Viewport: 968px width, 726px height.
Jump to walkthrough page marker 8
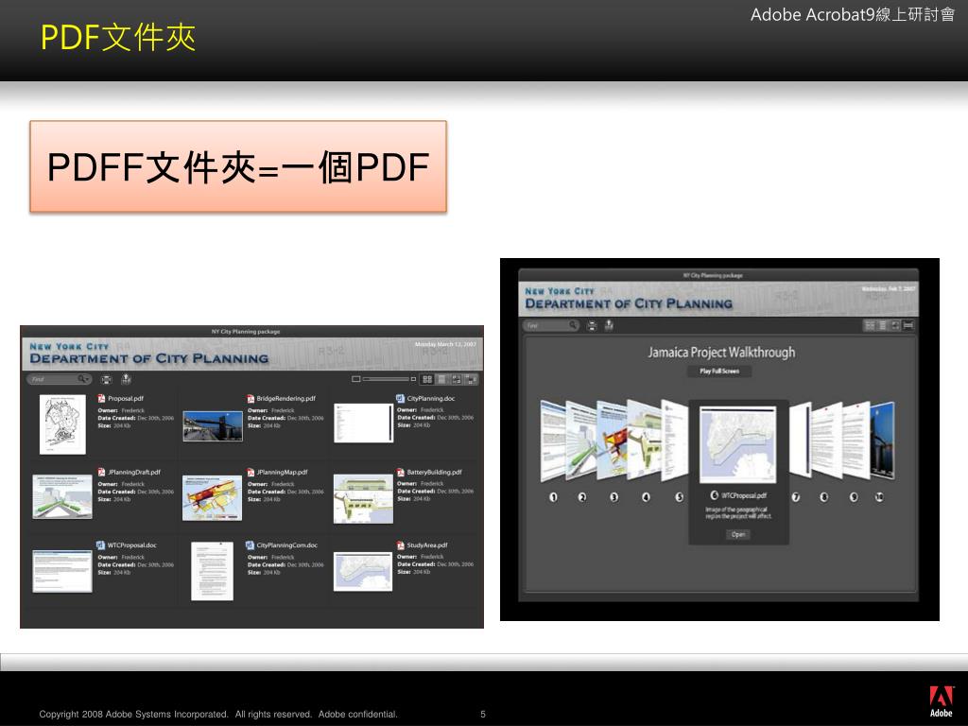(824, 497)
